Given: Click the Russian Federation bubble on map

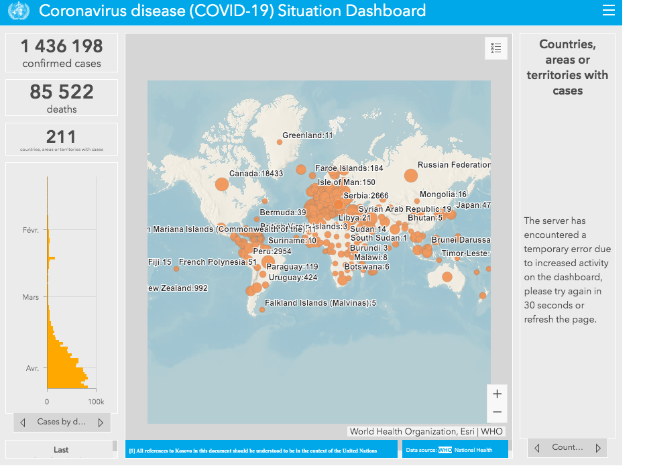Looking at the screenshot, I should point(410,176).
